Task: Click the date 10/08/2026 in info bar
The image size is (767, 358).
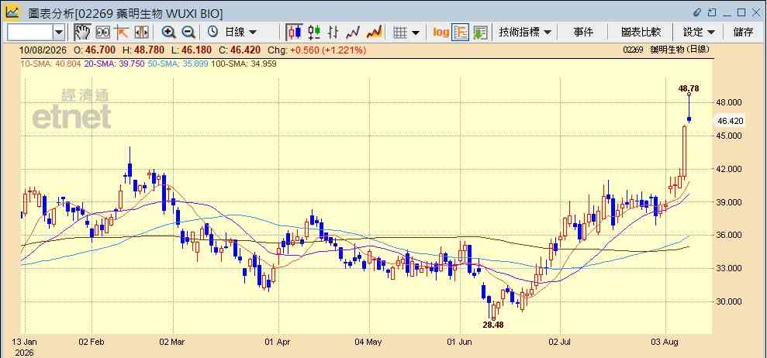Action: pyautogui.click(x=44, y=50)
